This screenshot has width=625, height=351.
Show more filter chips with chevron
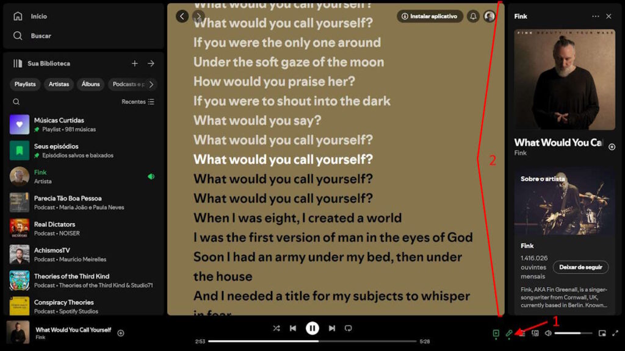[x=151, y=84]
